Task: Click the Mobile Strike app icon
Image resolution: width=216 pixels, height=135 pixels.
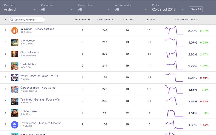Action: (15, 113)
